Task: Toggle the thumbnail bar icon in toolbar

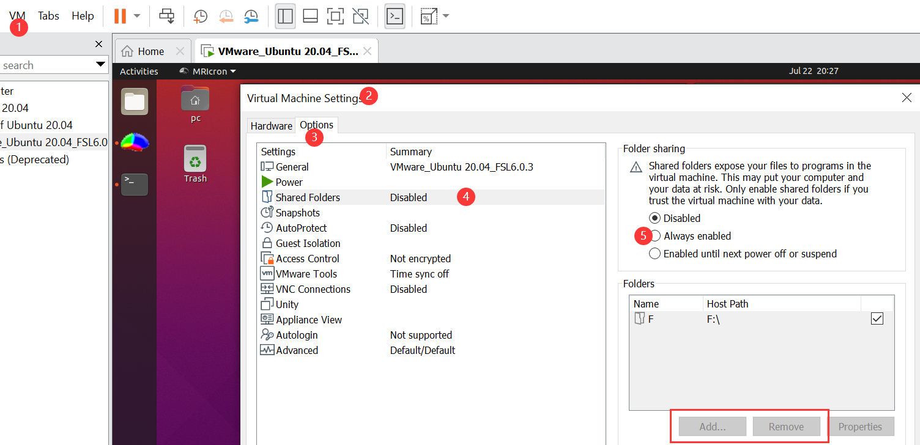Action: tap(310, 17)
